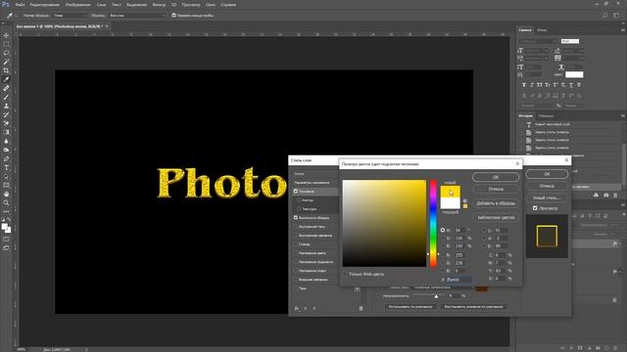Click OK in the color picker dialog
This screenshot has width=627, height=352.
click(x=496, y=177)
